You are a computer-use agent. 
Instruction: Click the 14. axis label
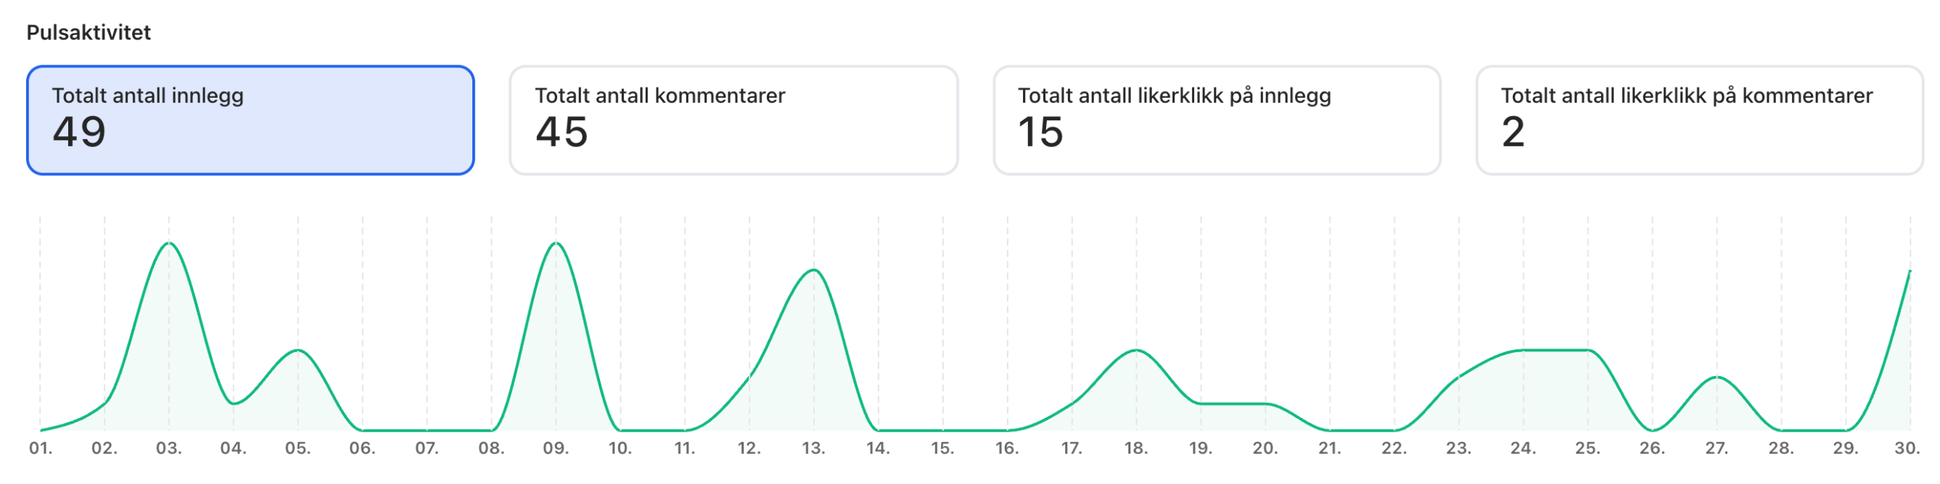click(878, 448)
